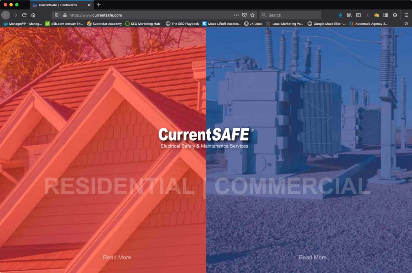Focus the browser Search box

pyautogui.click(x=290, y=15)
